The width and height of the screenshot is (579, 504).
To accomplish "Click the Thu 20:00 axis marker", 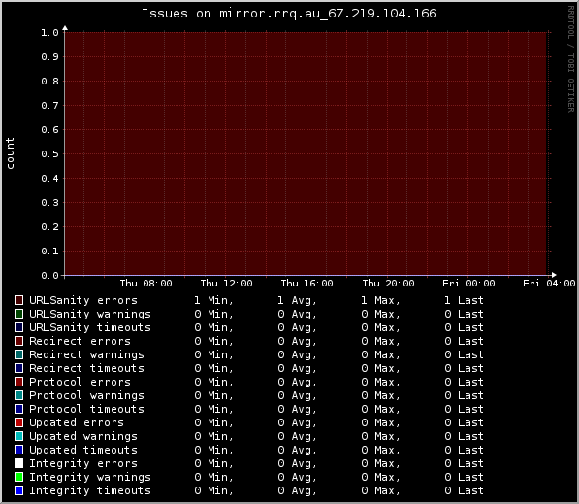I will [x=388, y=284].
